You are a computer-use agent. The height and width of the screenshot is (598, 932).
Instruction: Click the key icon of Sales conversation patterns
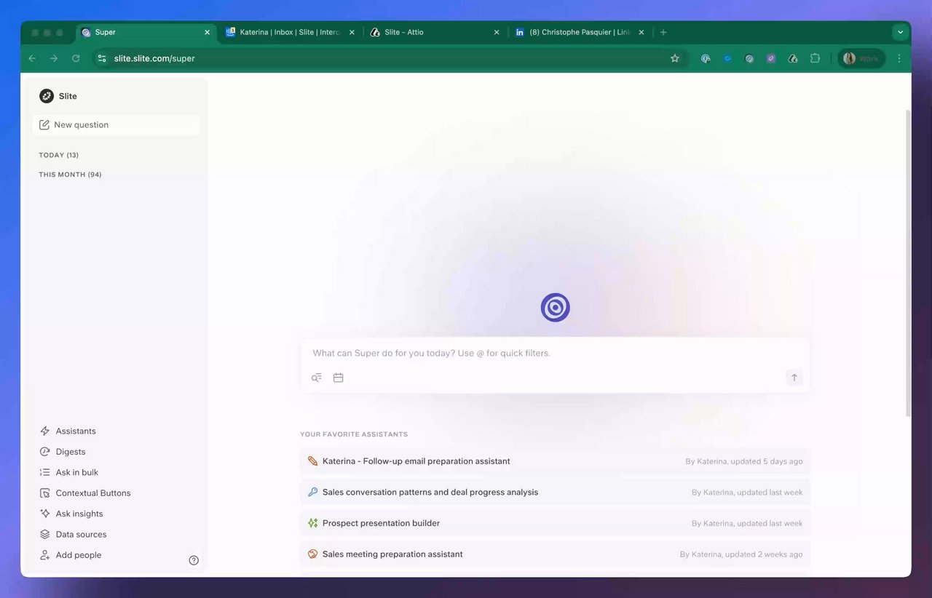click(312, 493)
